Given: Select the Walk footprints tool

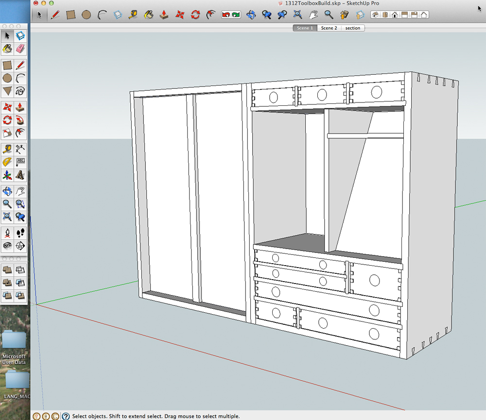Looking at the screenshot, I should [20, 233].
